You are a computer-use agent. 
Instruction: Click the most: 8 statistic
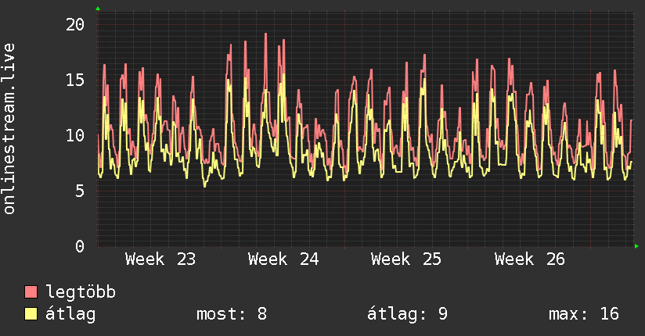[x=232, y=314]
